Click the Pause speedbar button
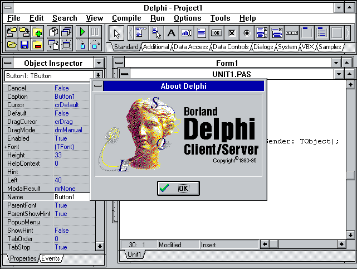 (95, 32)
